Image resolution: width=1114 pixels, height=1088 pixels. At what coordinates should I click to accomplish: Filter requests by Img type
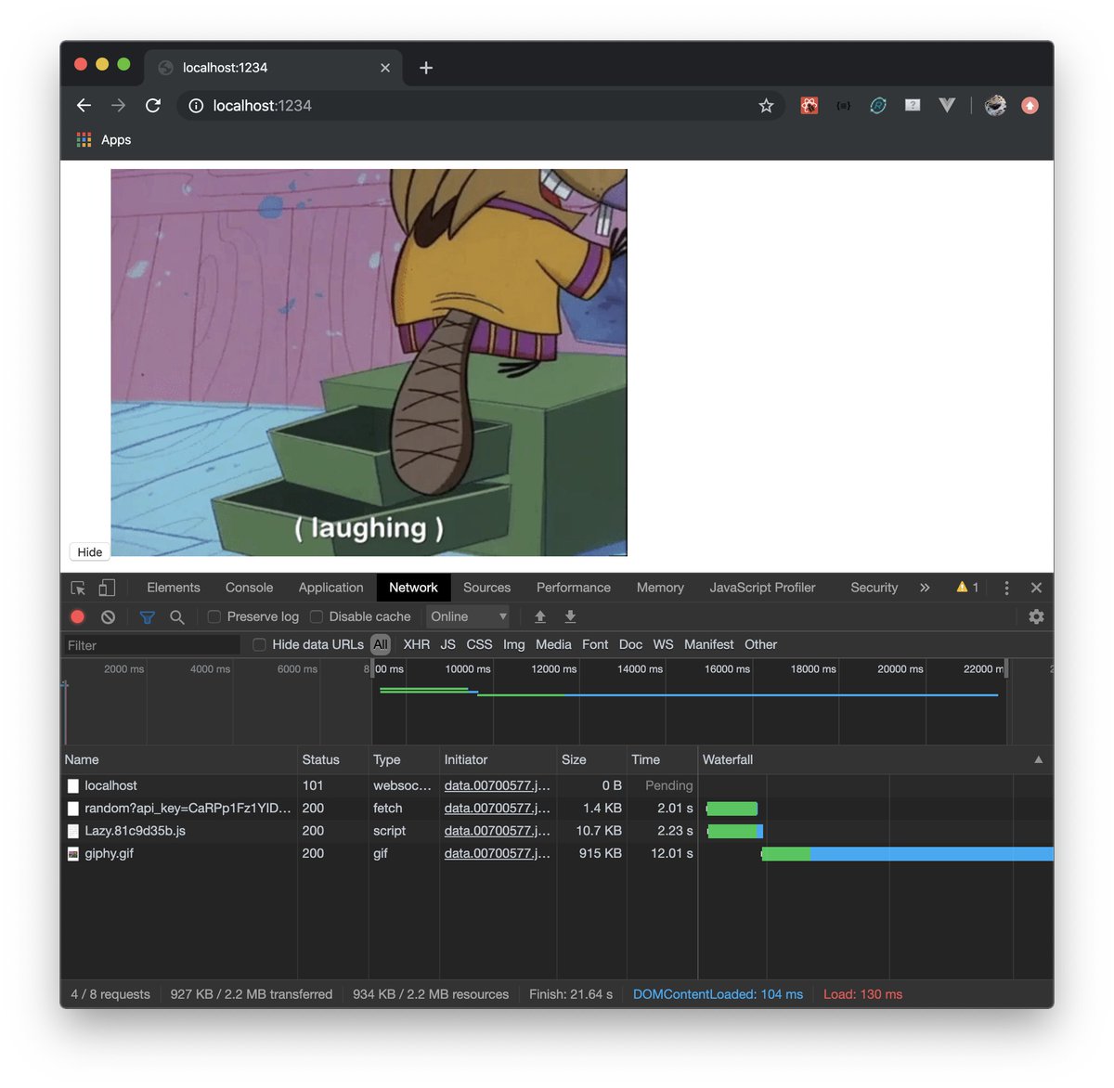coord(513,644)
